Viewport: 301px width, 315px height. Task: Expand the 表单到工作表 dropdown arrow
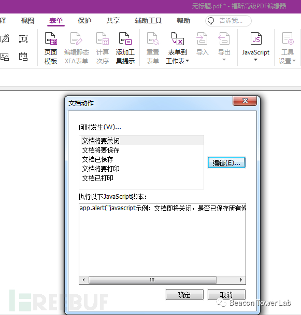click(188, 61)
